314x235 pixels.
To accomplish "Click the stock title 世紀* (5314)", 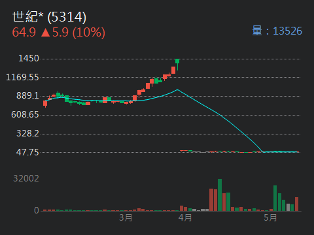I will pyautogui.click(x=49, y=17).
